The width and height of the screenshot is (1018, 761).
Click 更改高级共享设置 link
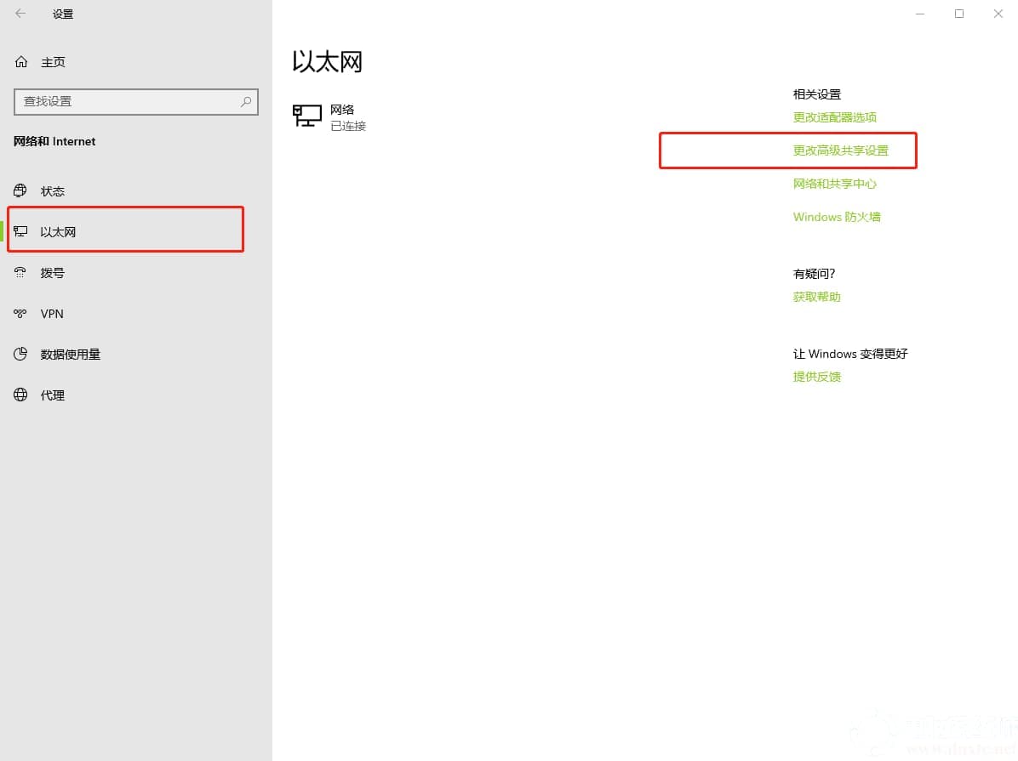point(840,150)
